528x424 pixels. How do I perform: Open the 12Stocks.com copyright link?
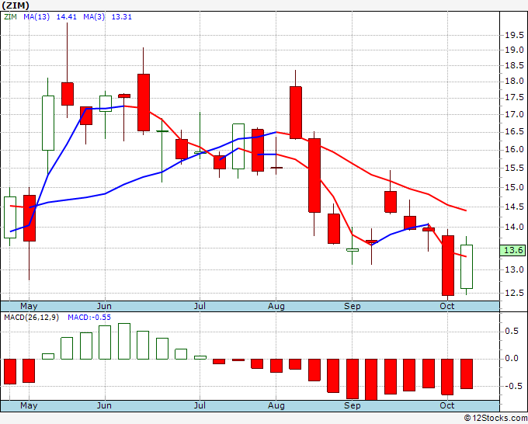(x=495, y=419)
